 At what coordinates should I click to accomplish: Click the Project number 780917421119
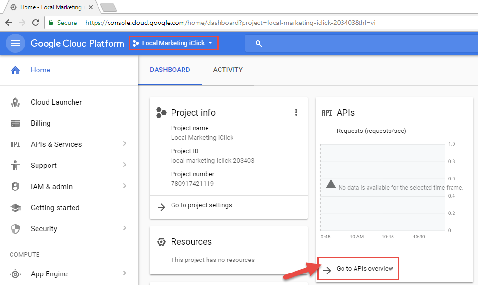(192, 184)
